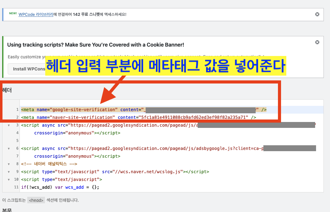Dismiss the WPCode library notice
This screenshot has height=212, width=330.
pyautogui.click(x=317, y=14)
